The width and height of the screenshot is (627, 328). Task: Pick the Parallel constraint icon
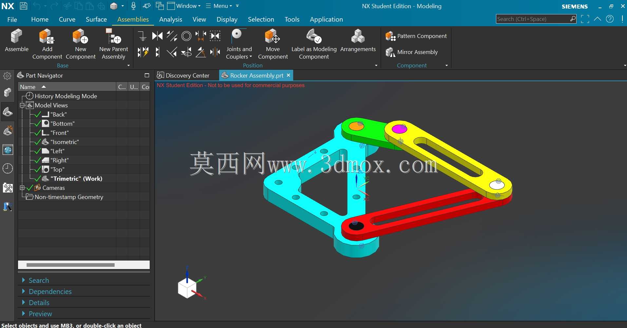pos(172,36)
